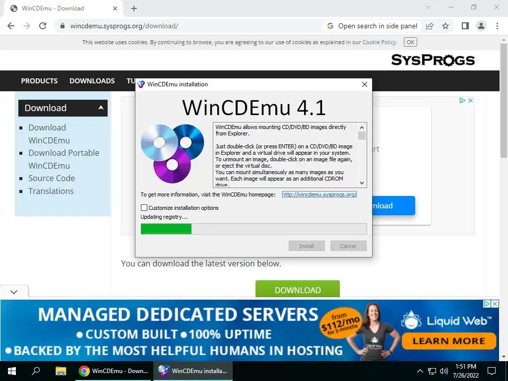Screen dimensions: 508x381
Task: Click the installer description scroll up arrow
Action: click(x=362, y=127)
